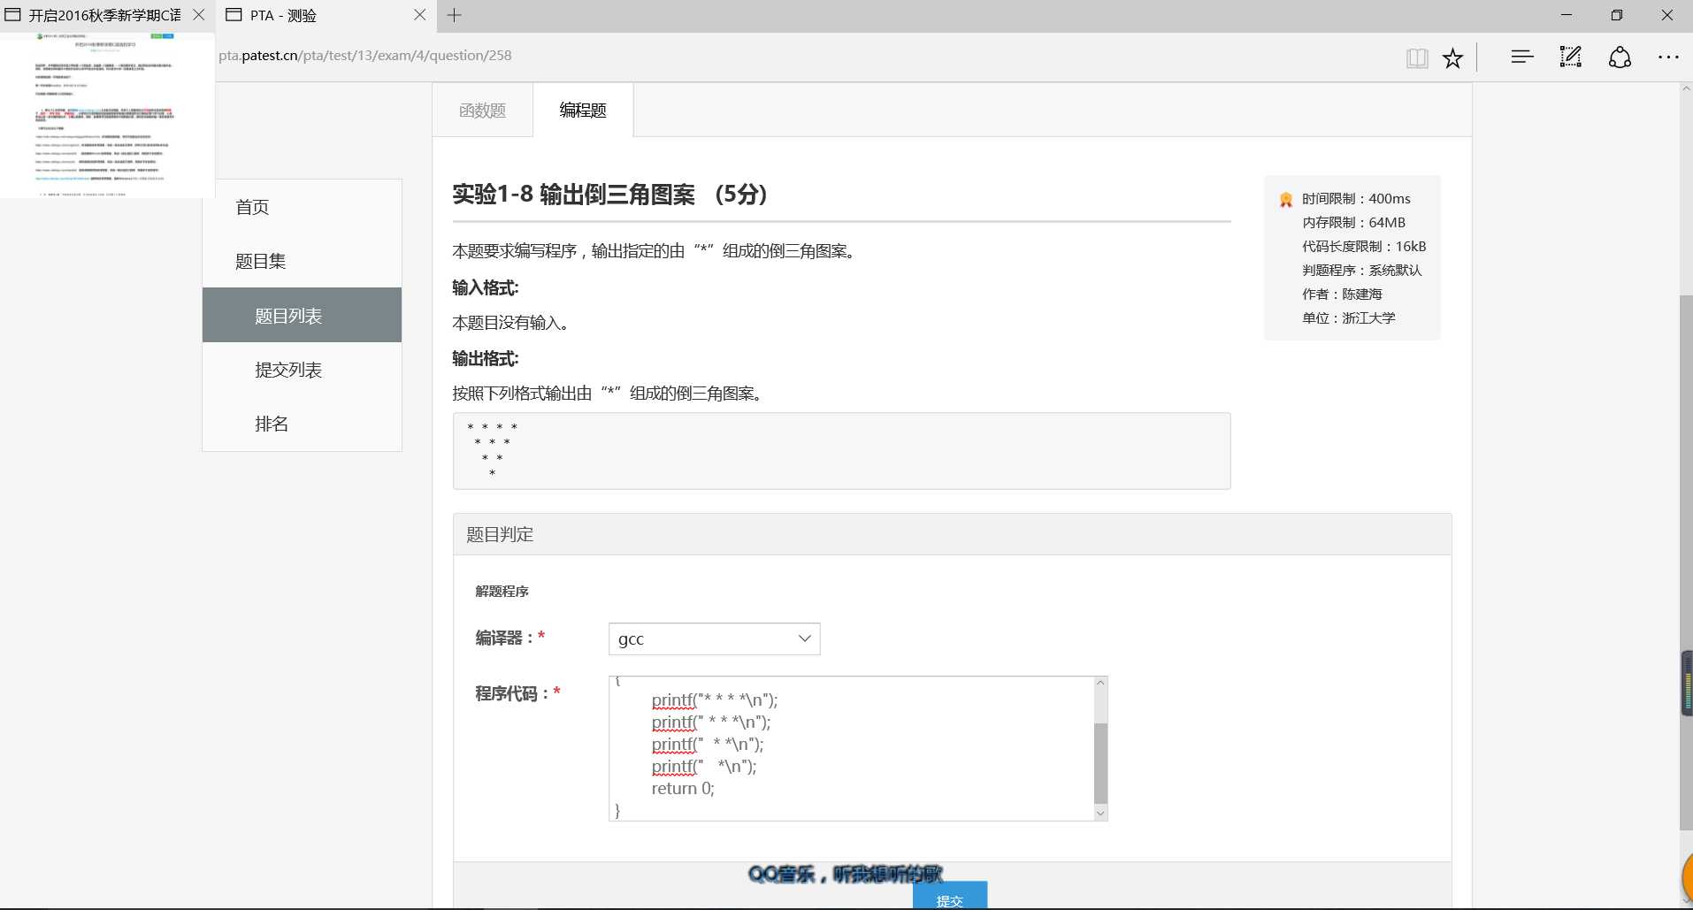Viewport: 1693px width, 910px height.
Task: Click the page scroll up arrow
Action: tap(1686, 89)
